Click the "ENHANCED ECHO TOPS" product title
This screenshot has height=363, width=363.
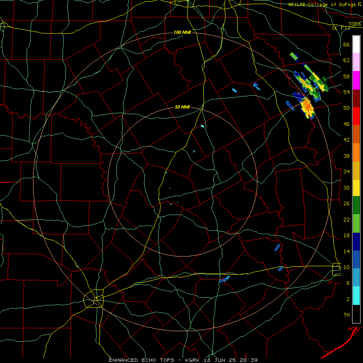(x=142, y=360)
